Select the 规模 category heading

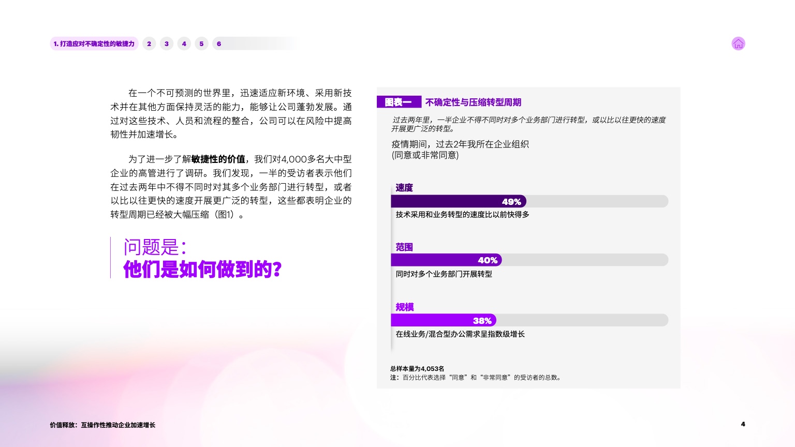tap(405, 307)
